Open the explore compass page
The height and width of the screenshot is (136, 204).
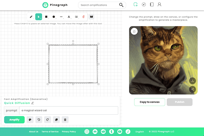point(144,5)
